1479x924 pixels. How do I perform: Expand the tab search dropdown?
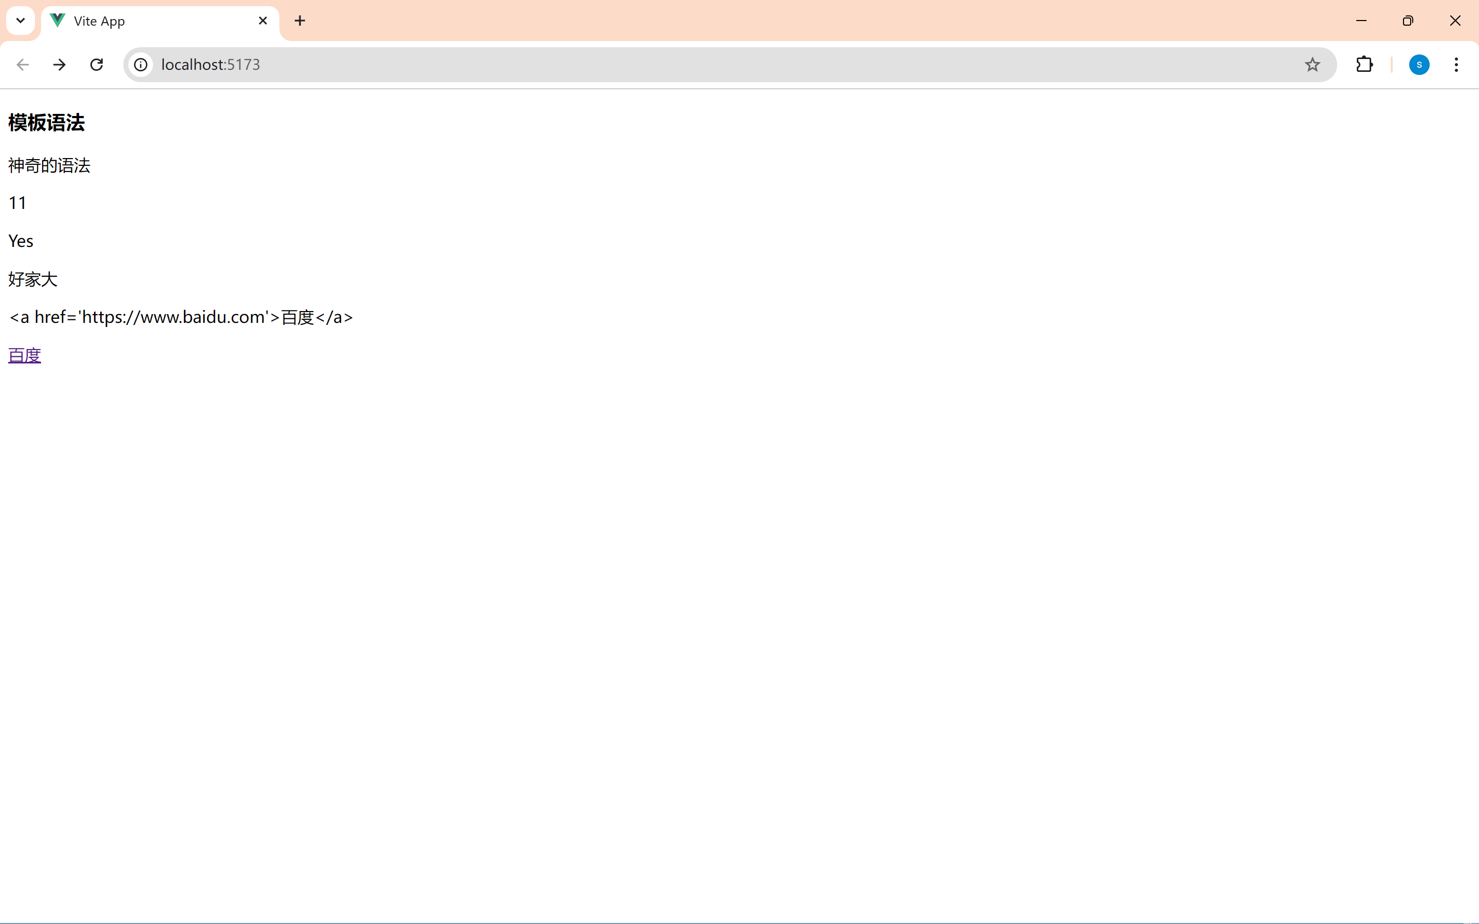pyautogui.click(x=20, y=21)
